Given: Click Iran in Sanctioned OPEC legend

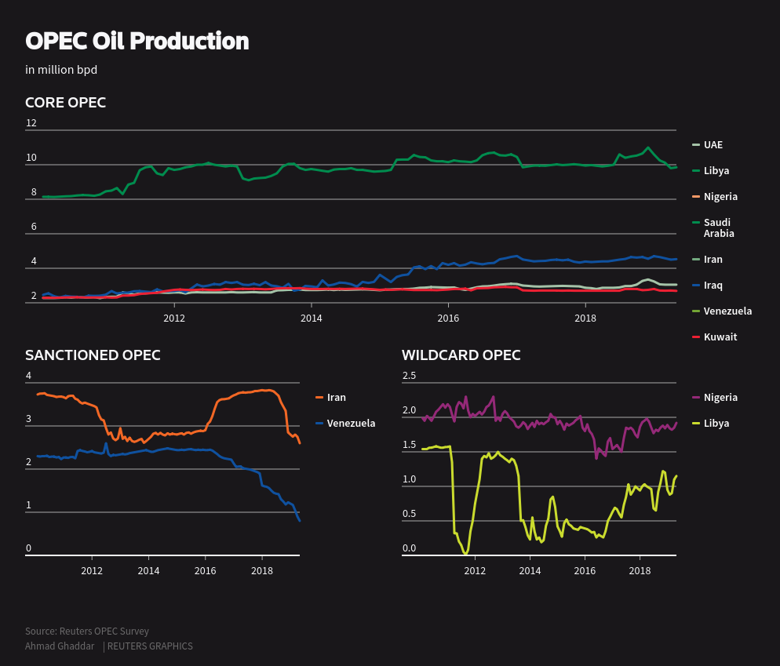Looking at the screenshot, I should click(x=336, y=398).
